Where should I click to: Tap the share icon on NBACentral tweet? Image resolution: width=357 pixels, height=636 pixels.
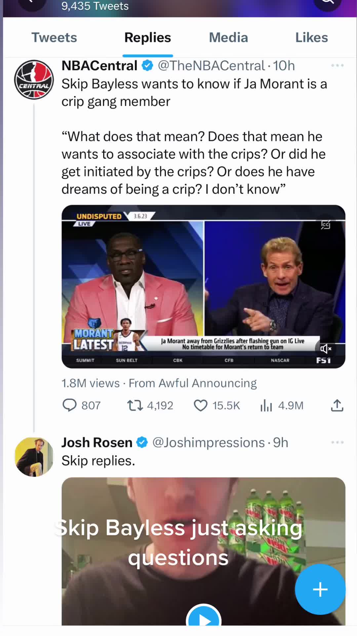pos(337,405)
